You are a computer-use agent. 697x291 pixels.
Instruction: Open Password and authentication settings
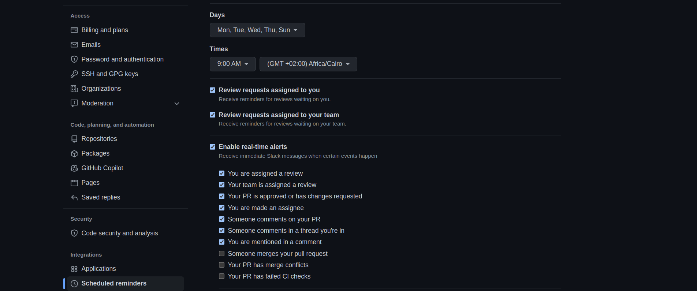pos(122,59)
